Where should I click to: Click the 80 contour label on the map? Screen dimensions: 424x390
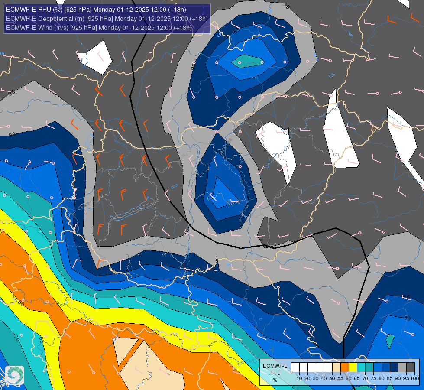tap(407, 318)
